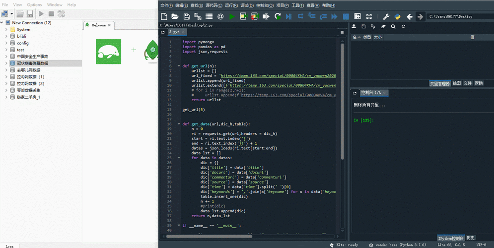
Task: Click the execute play icon in Robo 3T
Action: (41, 13)
